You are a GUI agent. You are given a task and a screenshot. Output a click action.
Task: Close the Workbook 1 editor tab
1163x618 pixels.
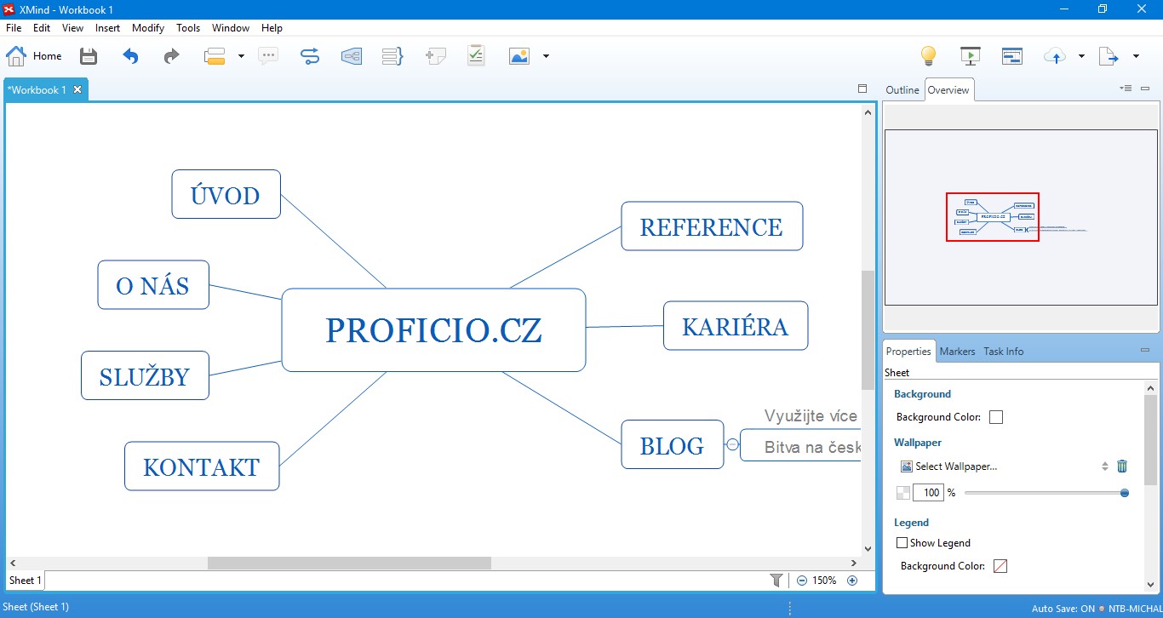pyautogui.click(x=77, y=89)
